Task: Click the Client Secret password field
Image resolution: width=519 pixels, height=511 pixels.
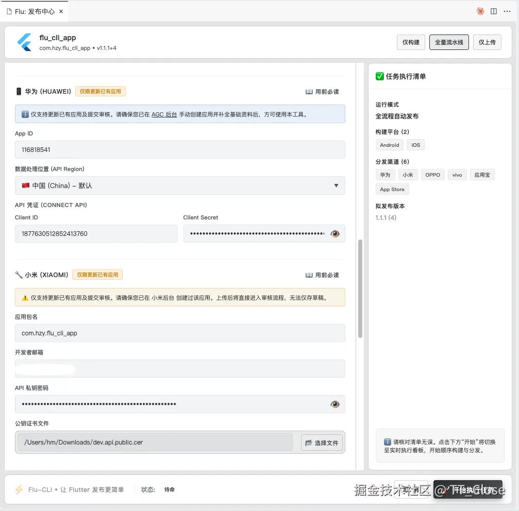Action: pyautogui.click(x=264, y=234)
